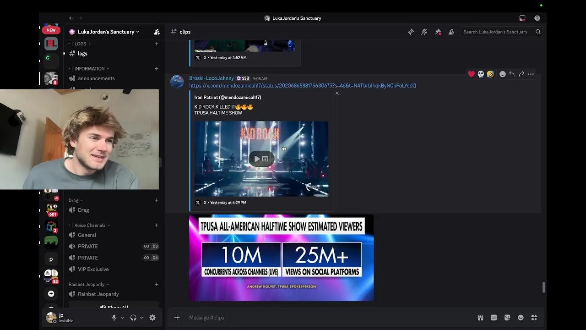Open the Add Reaction smiley on the message
The width and height of the screenshot is (586, 330).
[502, 74]
